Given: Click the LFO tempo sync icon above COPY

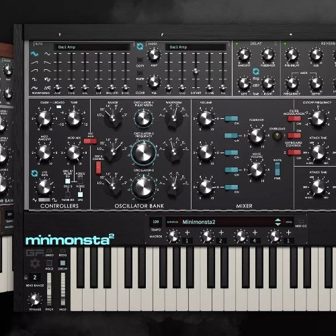Looking at the screenshot, I should [x=140, y=46].
